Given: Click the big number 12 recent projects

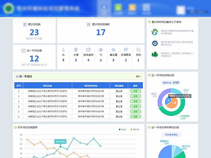Looking at the screenshot, I should coord(34,58).
